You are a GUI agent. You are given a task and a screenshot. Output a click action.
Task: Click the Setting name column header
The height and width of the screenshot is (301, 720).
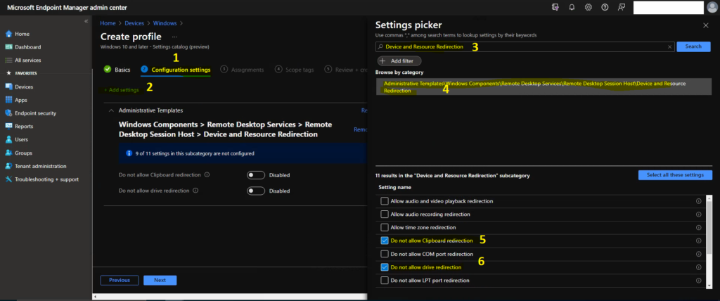(395, 188)
